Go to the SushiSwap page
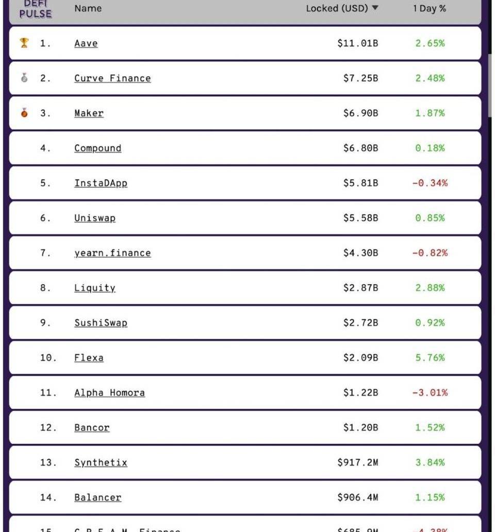 (x=101, y=323)
